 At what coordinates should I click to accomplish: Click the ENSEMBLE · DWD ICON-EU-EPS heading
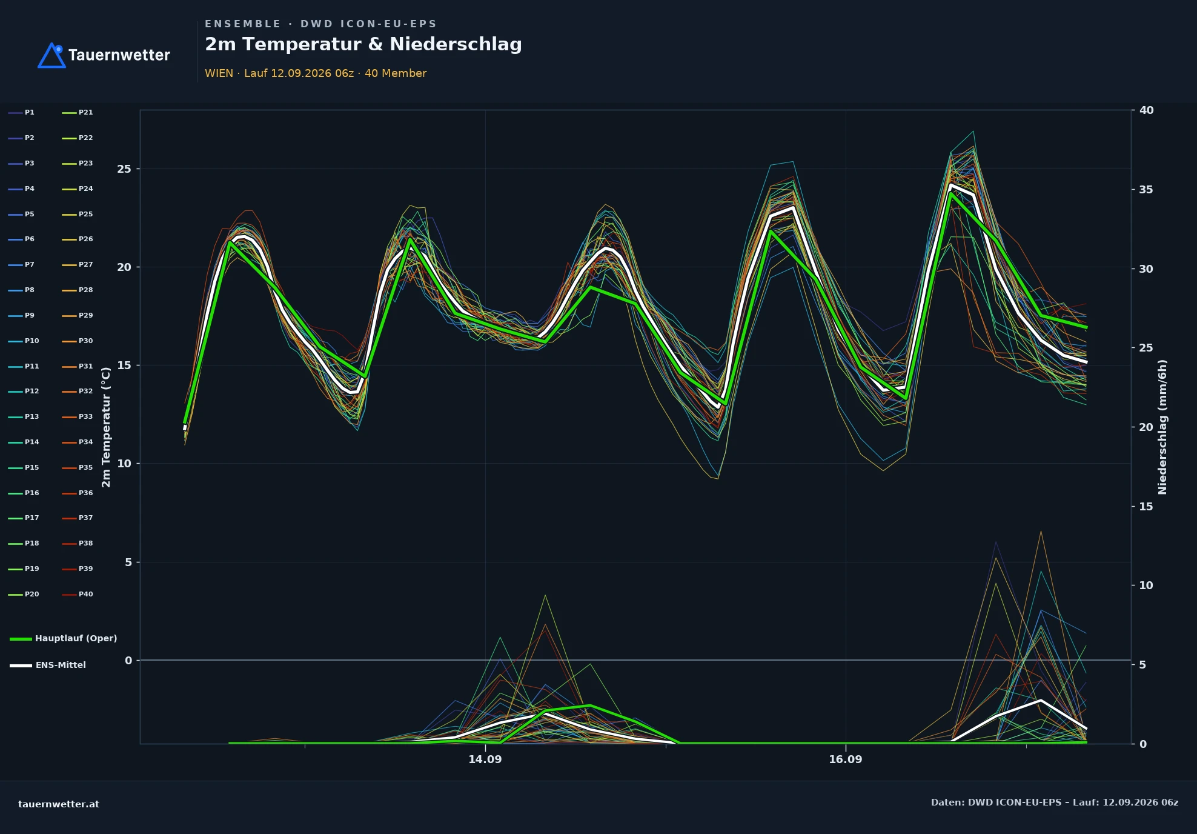321,24
